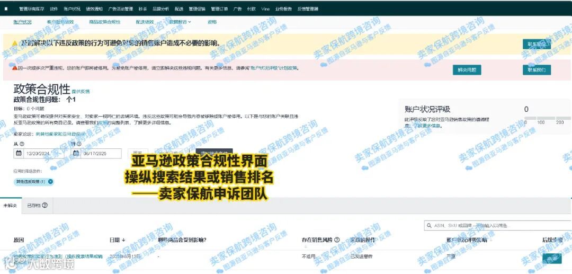Click 联系我们 button in red banner
This screenshot has width=572, height=274.
pyautogui.click(x=537, y=69)
